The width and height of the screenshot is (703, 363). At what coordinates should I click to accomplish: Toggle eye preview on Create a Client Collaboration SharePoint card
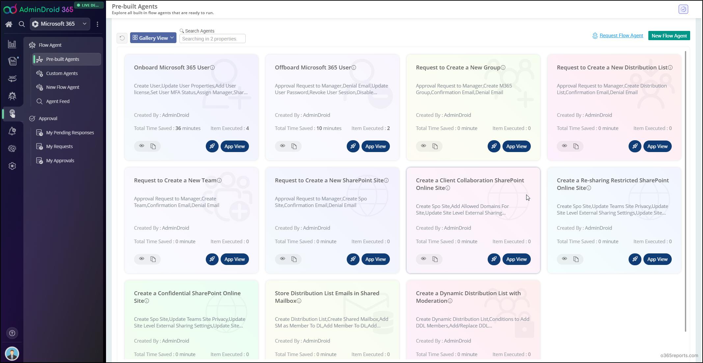pyautogui.click(x=423, y=259)
